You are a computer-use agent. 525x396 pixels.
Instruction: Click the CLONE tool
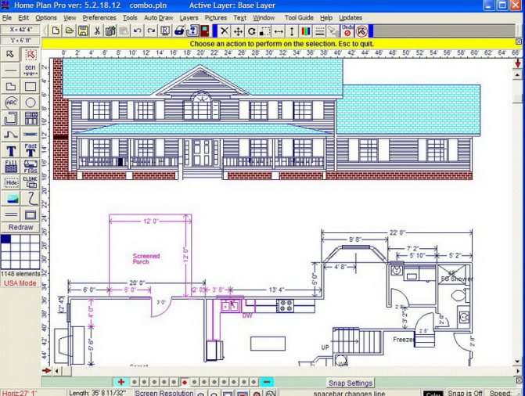pos(31,182)
